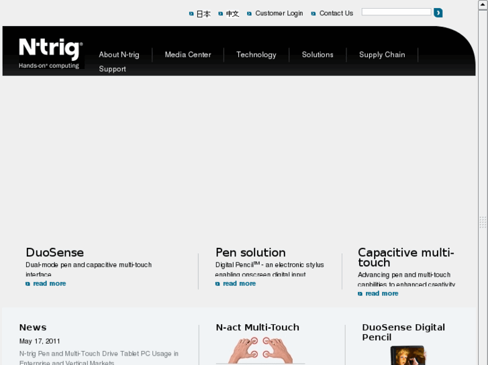Click the arrow icon under DuoSense

click(28, 283)
